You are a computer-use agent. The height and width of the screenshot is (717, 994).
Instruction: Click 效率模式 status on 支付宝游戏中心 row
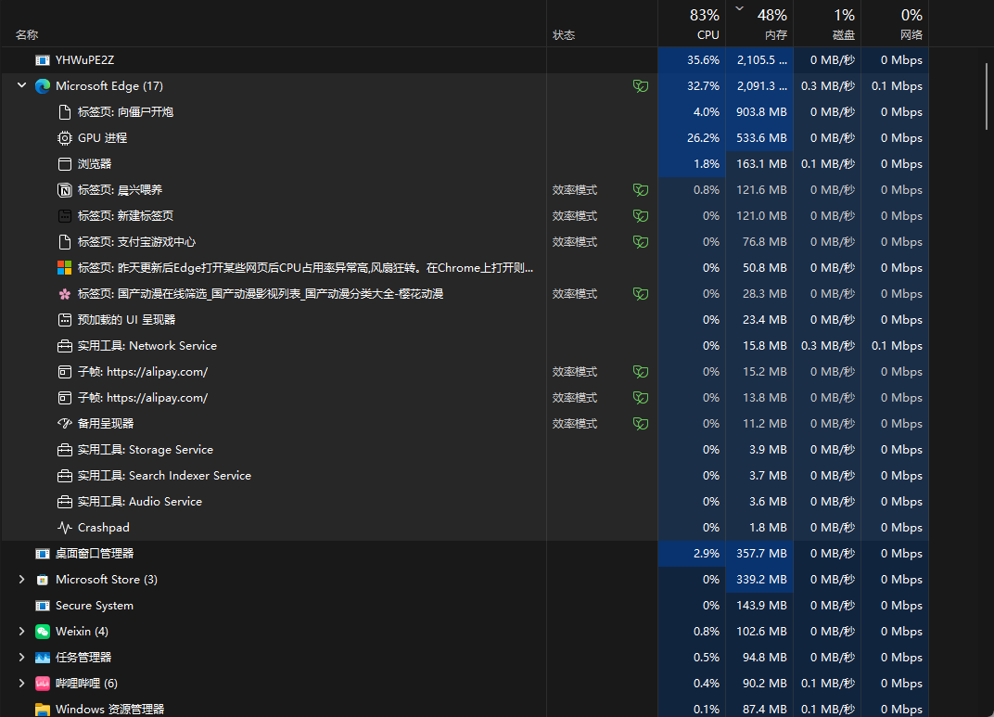point(574,242)
